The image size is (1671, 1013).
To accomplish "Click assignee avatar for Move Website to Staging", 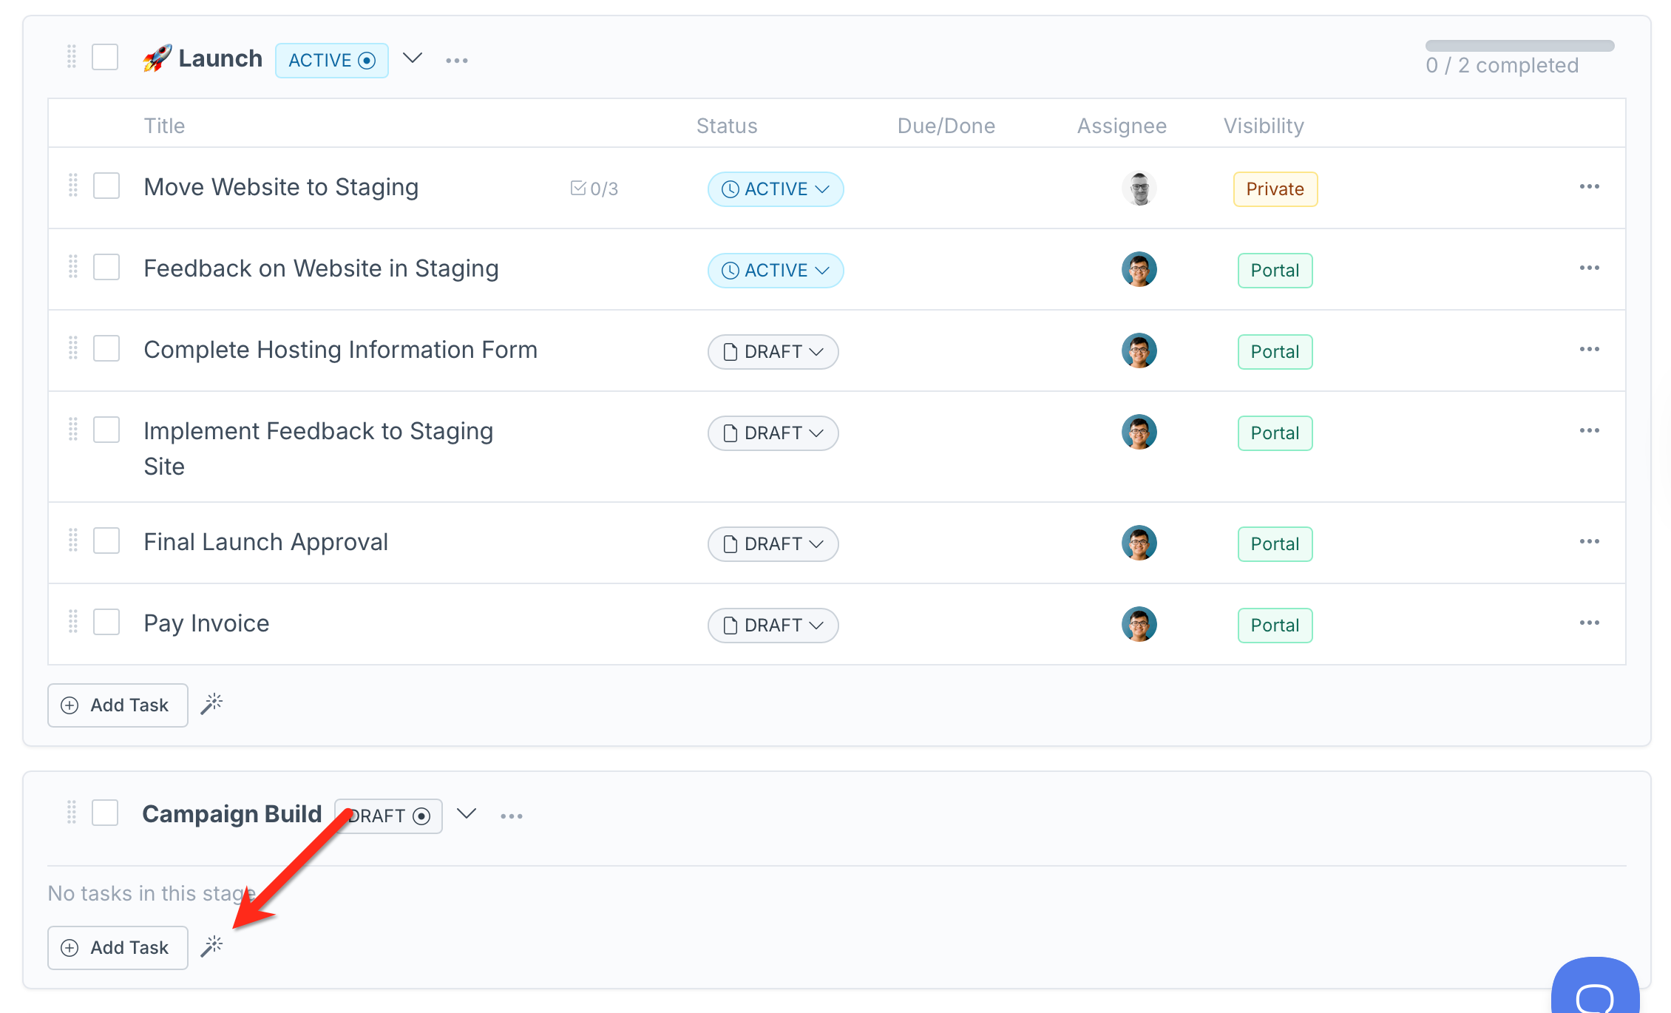I will tap(1139, 189).
